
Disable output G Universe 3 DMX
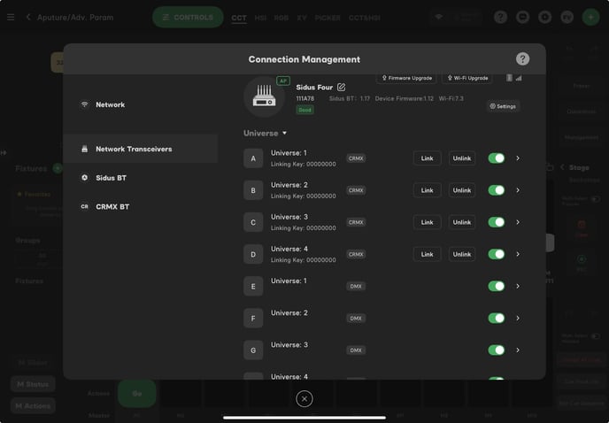point(497,350)
